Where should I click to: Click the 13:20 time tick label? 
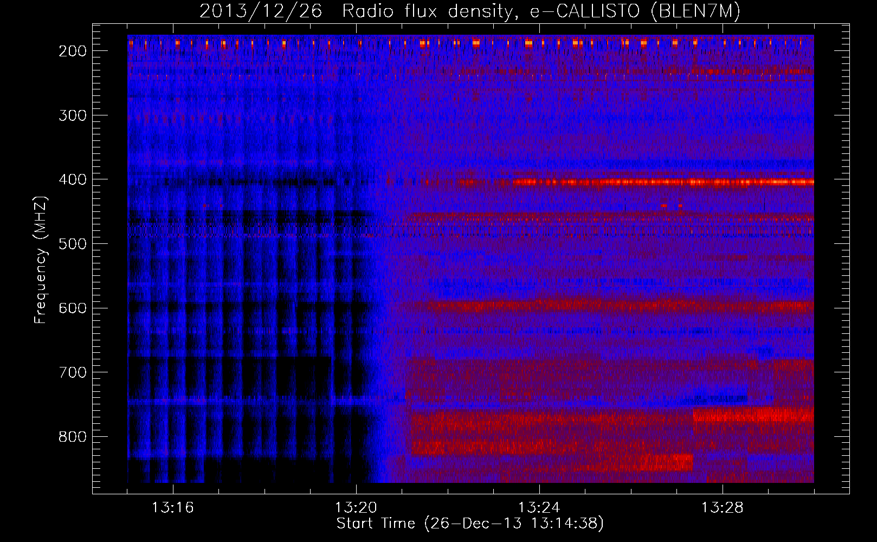click(356, 508)
